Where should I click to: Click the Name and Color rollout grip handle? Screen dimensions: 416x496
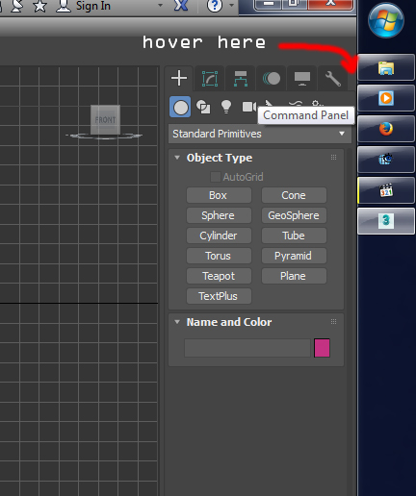[x=334, y=322]
